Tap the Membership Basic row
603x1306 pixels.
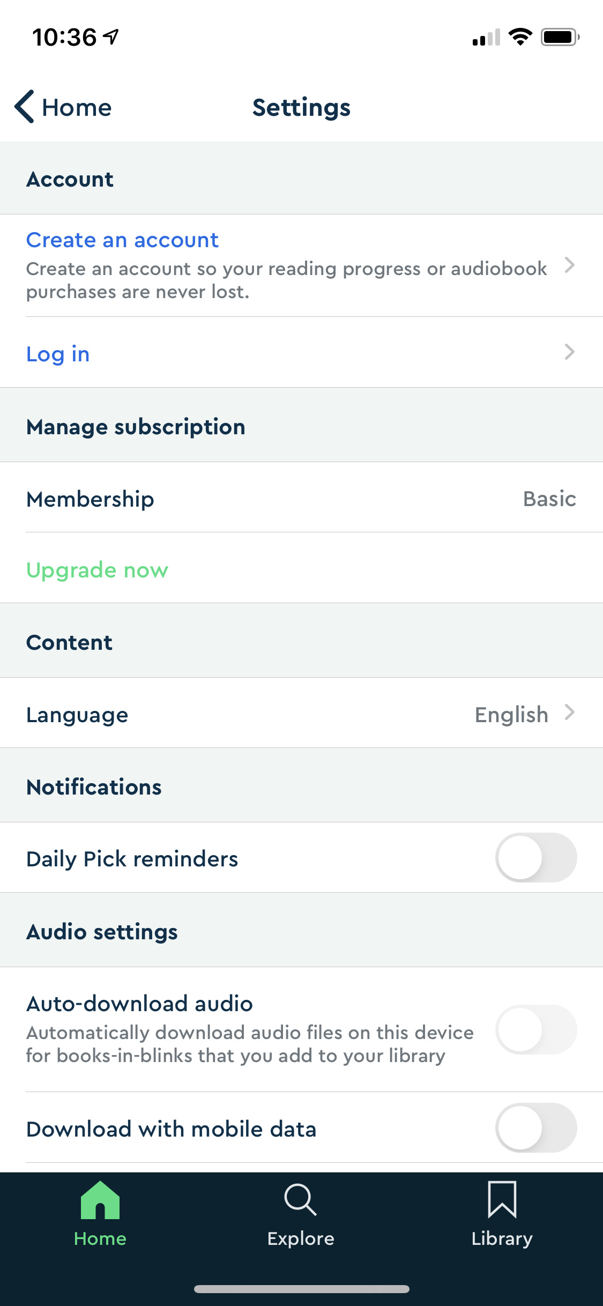[301, 499]
